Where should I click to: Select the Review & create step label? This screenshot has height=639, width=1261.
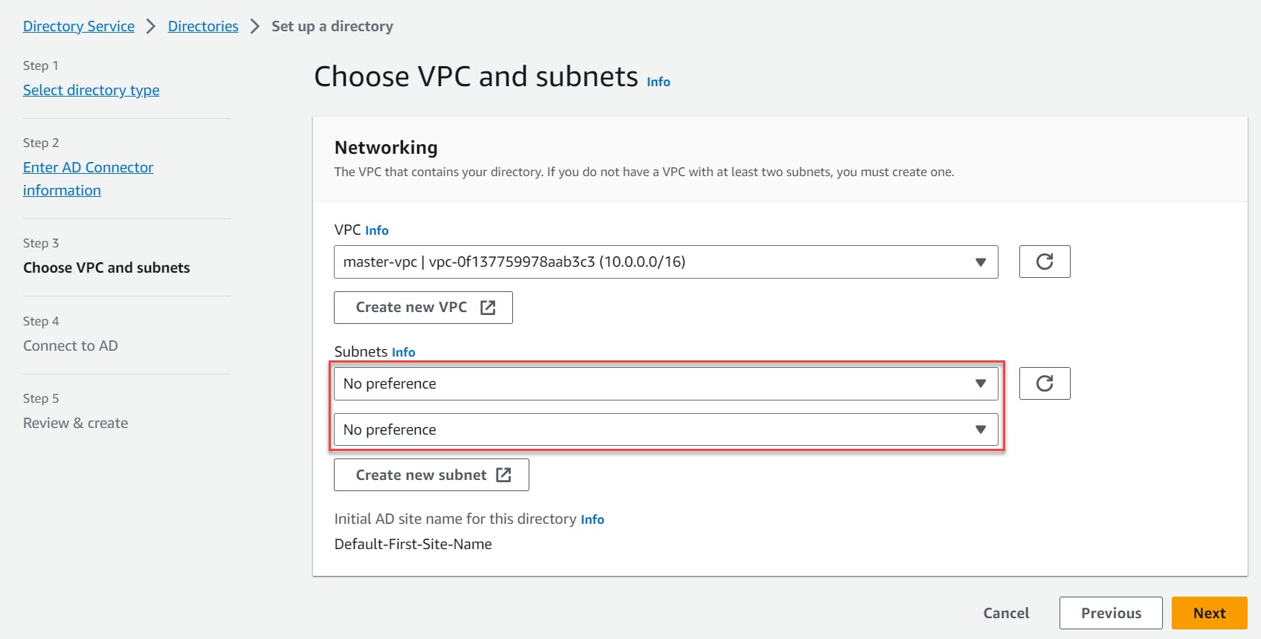pos(76,423)
